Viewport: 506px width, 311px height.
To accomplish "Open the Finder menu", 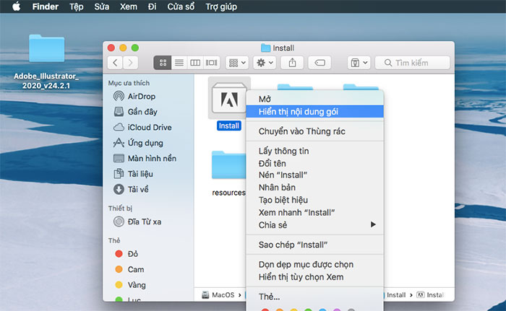I will pyautogui.click(x=45, y=6).
